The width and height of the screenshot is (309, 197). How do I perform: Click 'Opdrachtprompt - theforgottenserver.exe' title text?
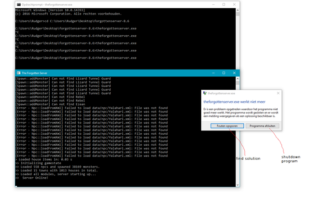click(x=47, y=4)
